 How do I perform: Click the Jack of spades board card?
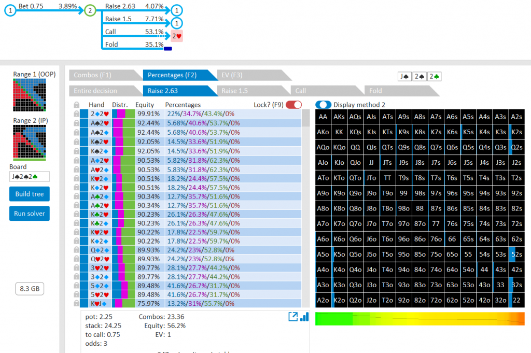point(404,77)
